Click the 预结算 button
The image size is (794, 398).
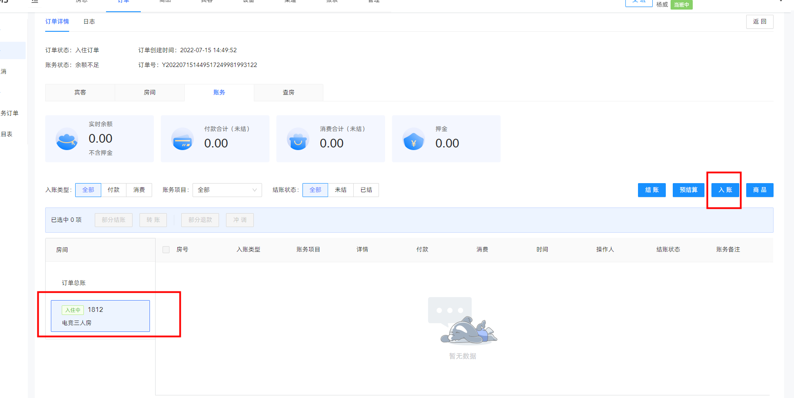coord(688,190)
